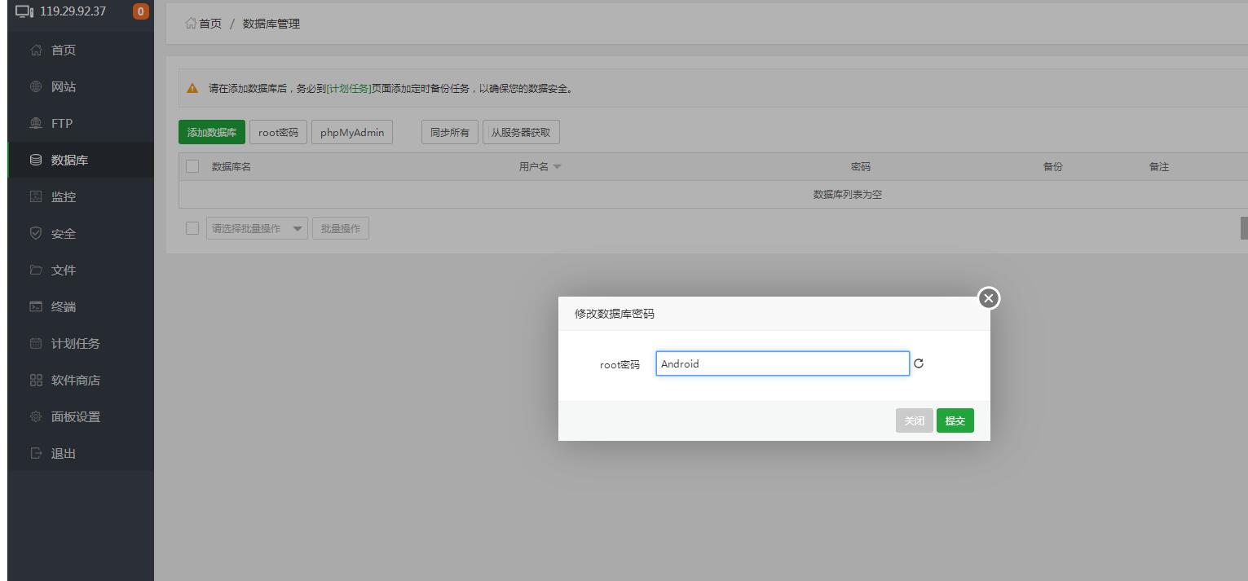Viewport: 1248px width, 581px height.
Task: Click the globe icon for 网站
Action: pyautogui.click(x=36, y=87)
